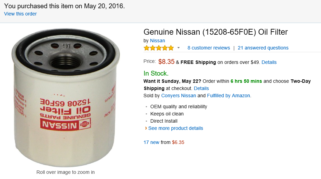The height and width of the screenshot is (179, 321).
Task: Open the 21 answered questions link
Action: (x=263, y=48)
